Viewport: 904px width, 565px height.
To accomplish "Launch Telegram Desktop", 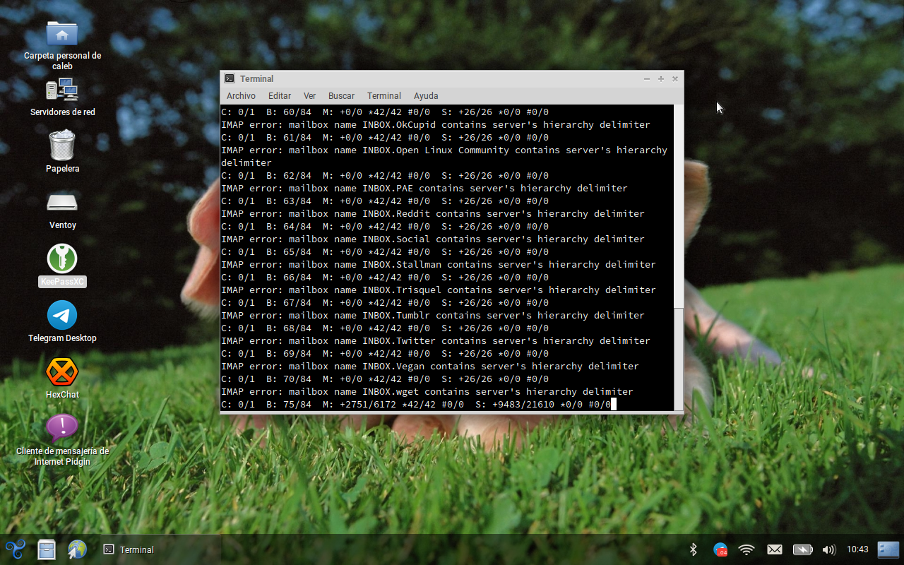I will 62,315.
